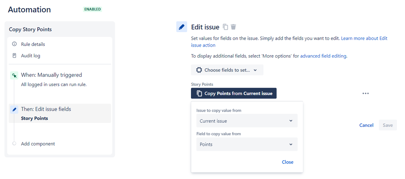Open the Rule details section
This screenshot has width=405, height=179.
pos(33,44)
